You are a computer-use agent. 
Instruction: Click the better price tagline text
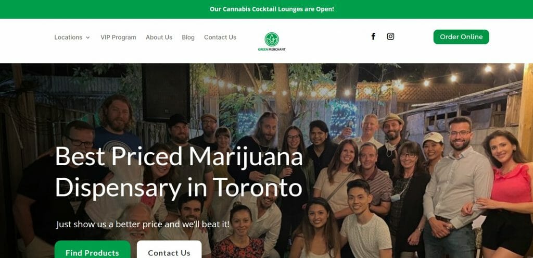[x=143, y=224]
